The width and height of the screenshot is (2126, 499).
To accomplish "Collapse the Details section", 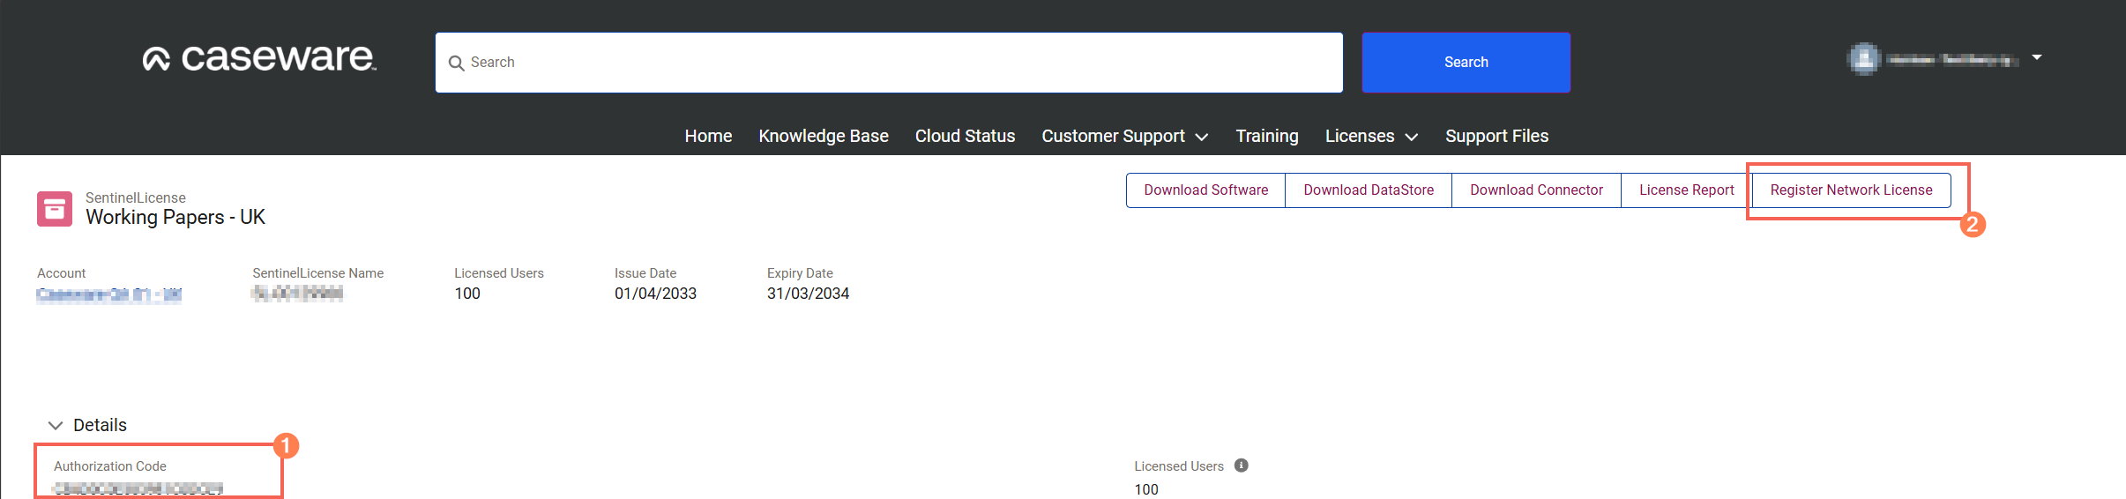I will [x=56, y=425].
